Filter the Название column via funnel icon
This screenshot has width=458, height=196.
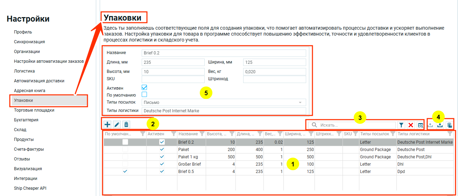point(202,134)
